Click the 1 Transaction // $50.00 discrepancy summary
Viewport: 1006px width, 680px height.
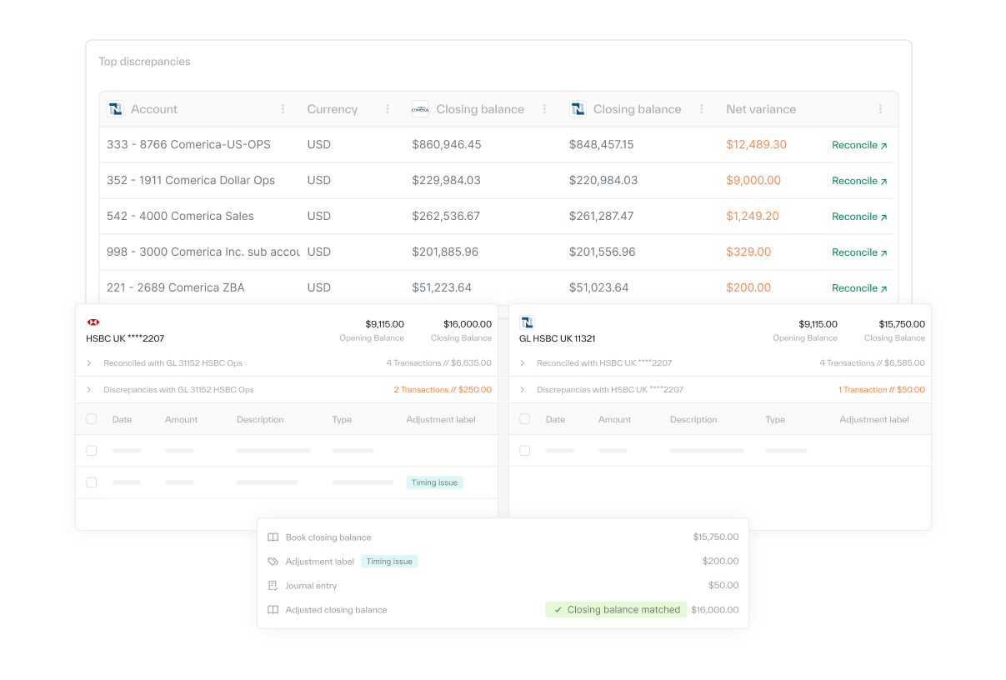882,390
